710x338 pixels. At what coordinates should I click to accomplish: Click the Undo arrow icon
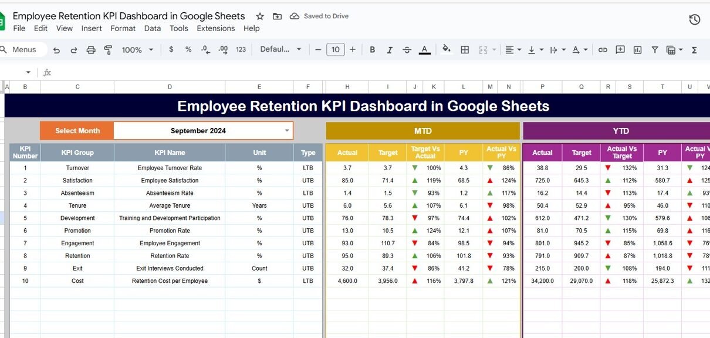56,50
